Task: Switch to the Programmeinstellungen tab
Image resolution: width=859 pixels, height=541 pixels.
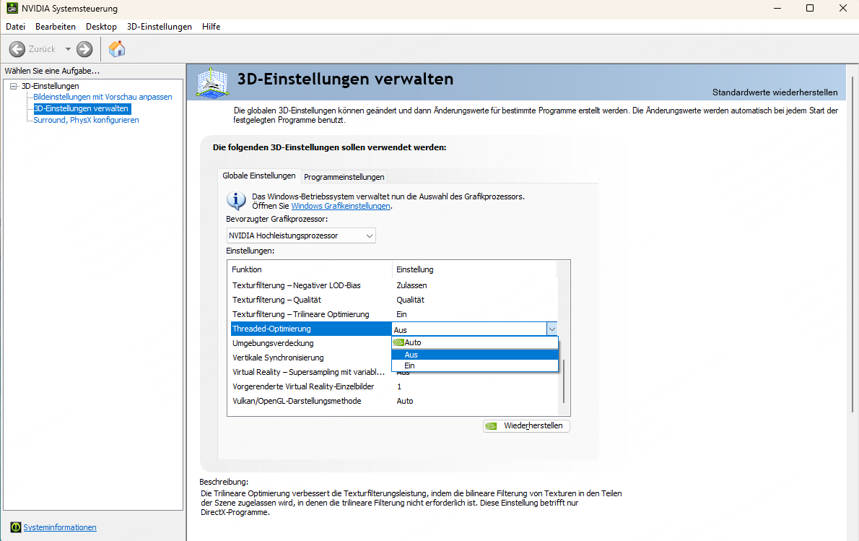Action: (x=344, y=177)
